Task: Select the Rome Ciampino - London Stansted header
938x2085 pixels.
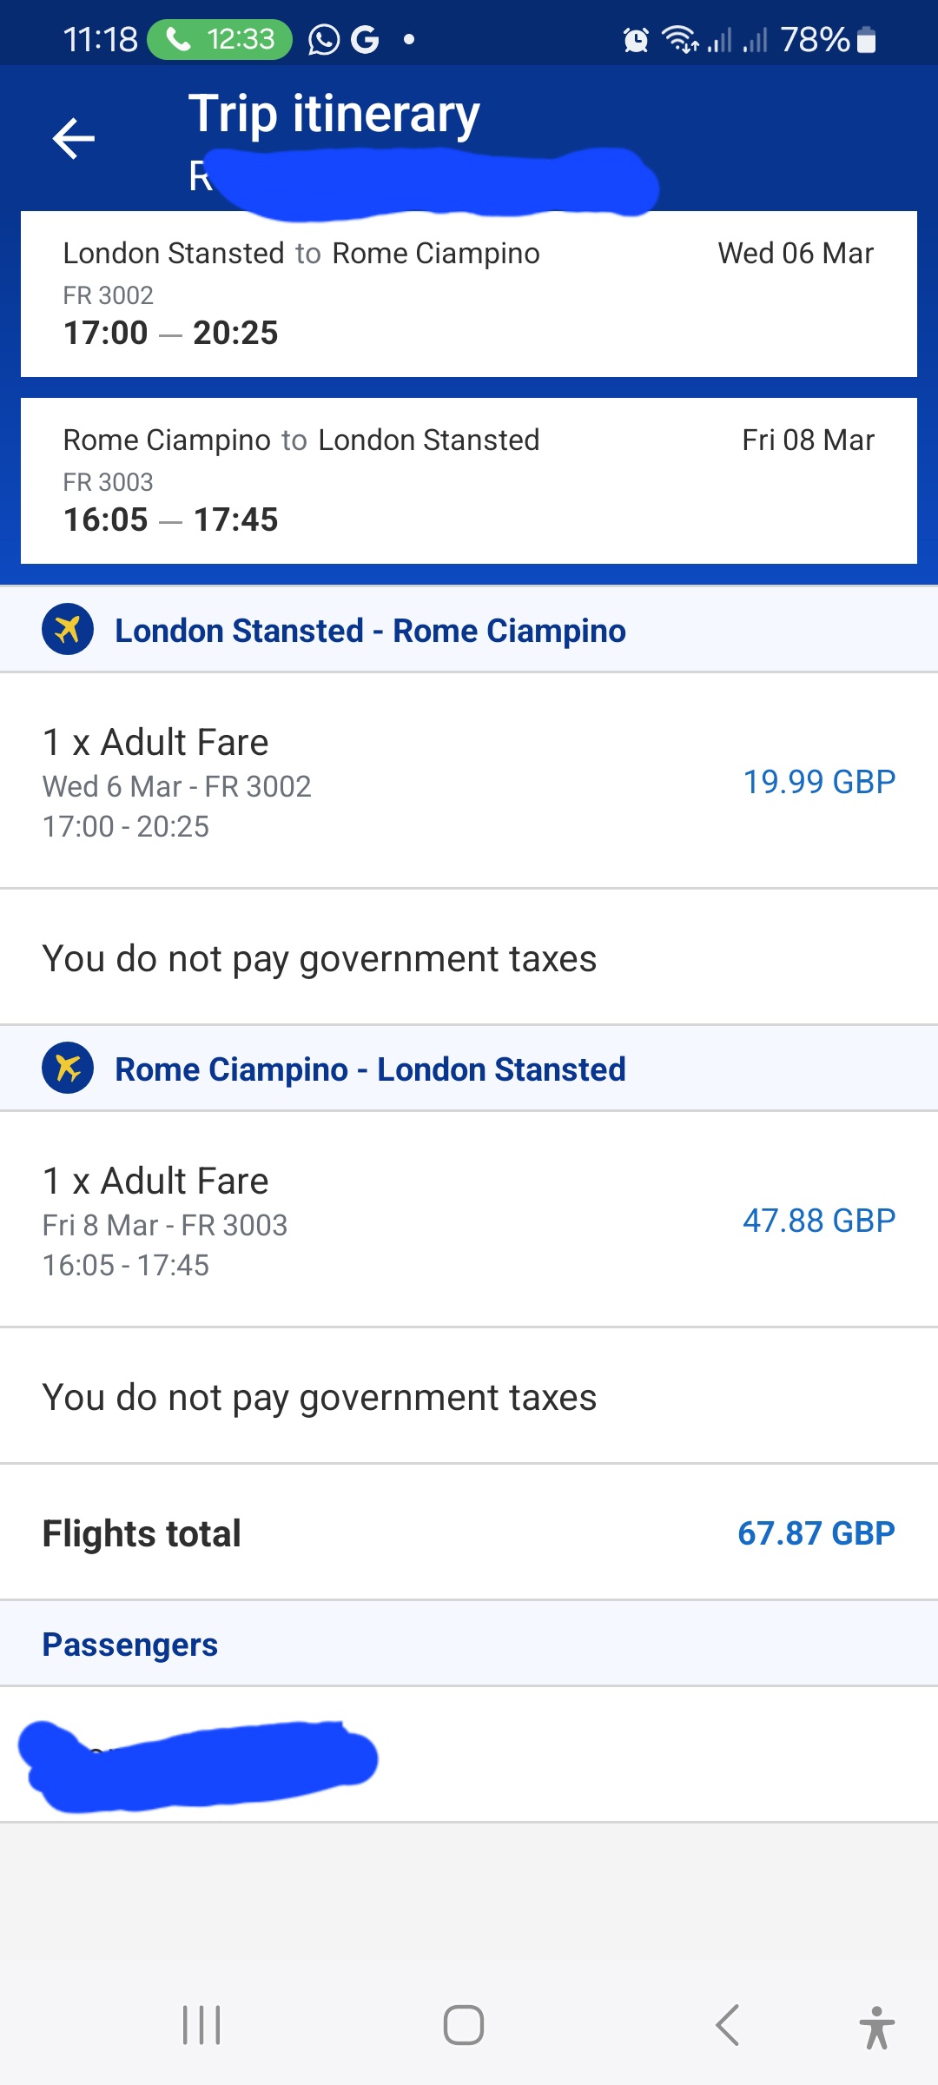Action: point(469,1069)
